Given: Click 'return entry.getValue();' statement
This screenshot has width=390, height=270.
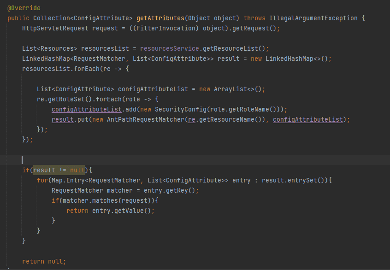Looking at the screenshot, I should [x=111, y=211].
